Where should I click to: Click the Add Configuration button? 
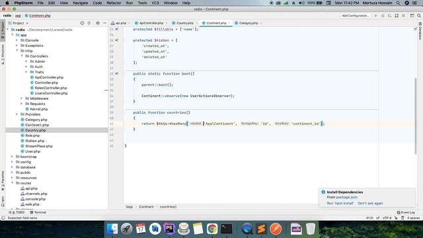pyautogui.click(x=356, y=16)
